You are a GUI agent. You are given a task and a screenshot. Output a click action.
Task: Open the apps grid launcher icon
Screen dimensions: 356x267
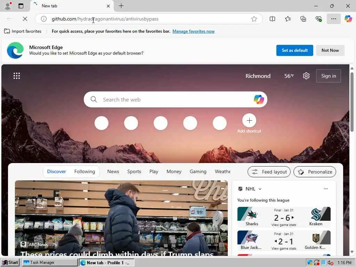point(17,76)
